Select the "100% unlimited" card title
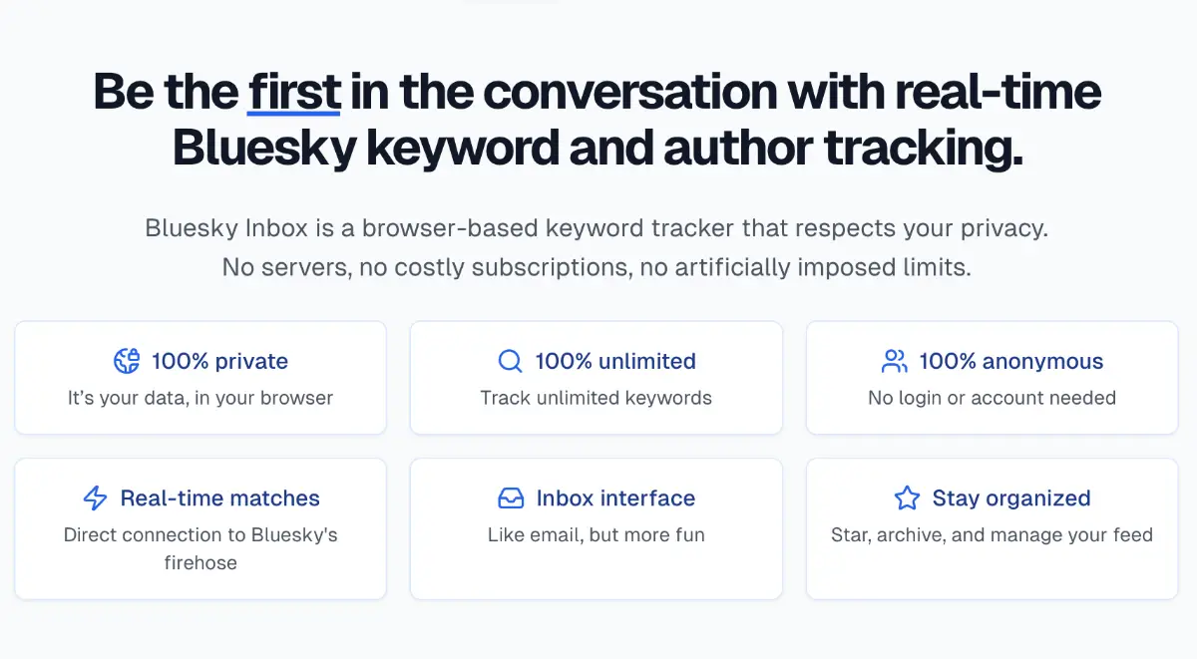 [x=615, y=361]
